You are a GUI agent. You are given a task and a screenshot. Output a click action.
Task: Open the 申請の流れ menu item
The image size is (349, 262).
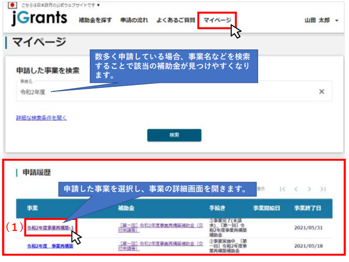134,20
